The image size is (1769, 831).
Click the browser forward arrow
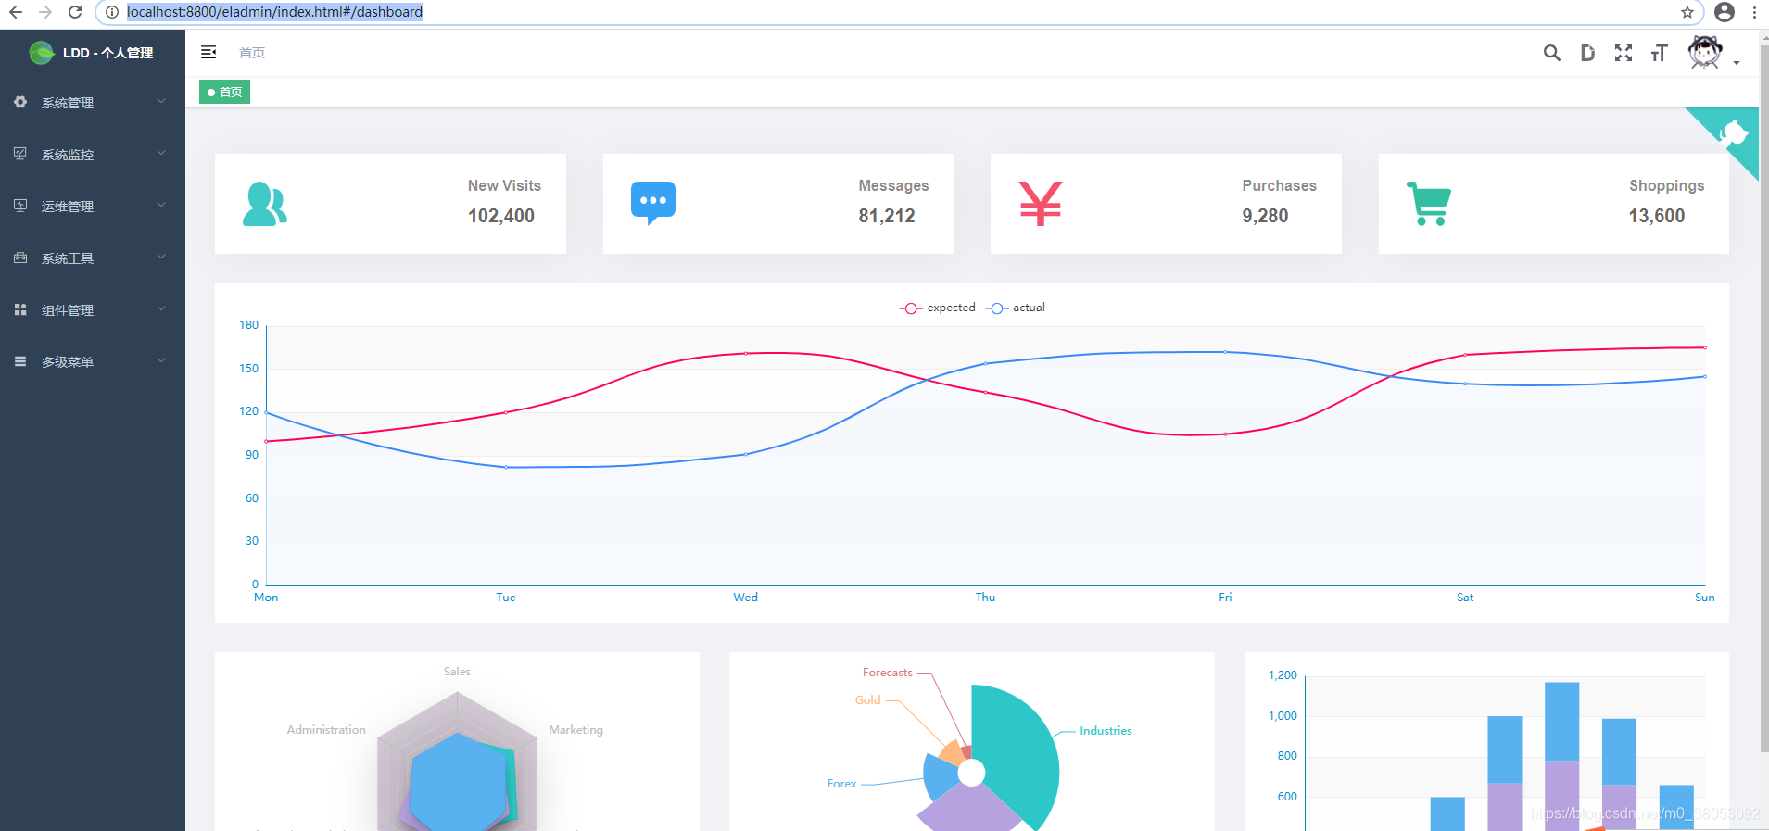click(x=45, y=12)
